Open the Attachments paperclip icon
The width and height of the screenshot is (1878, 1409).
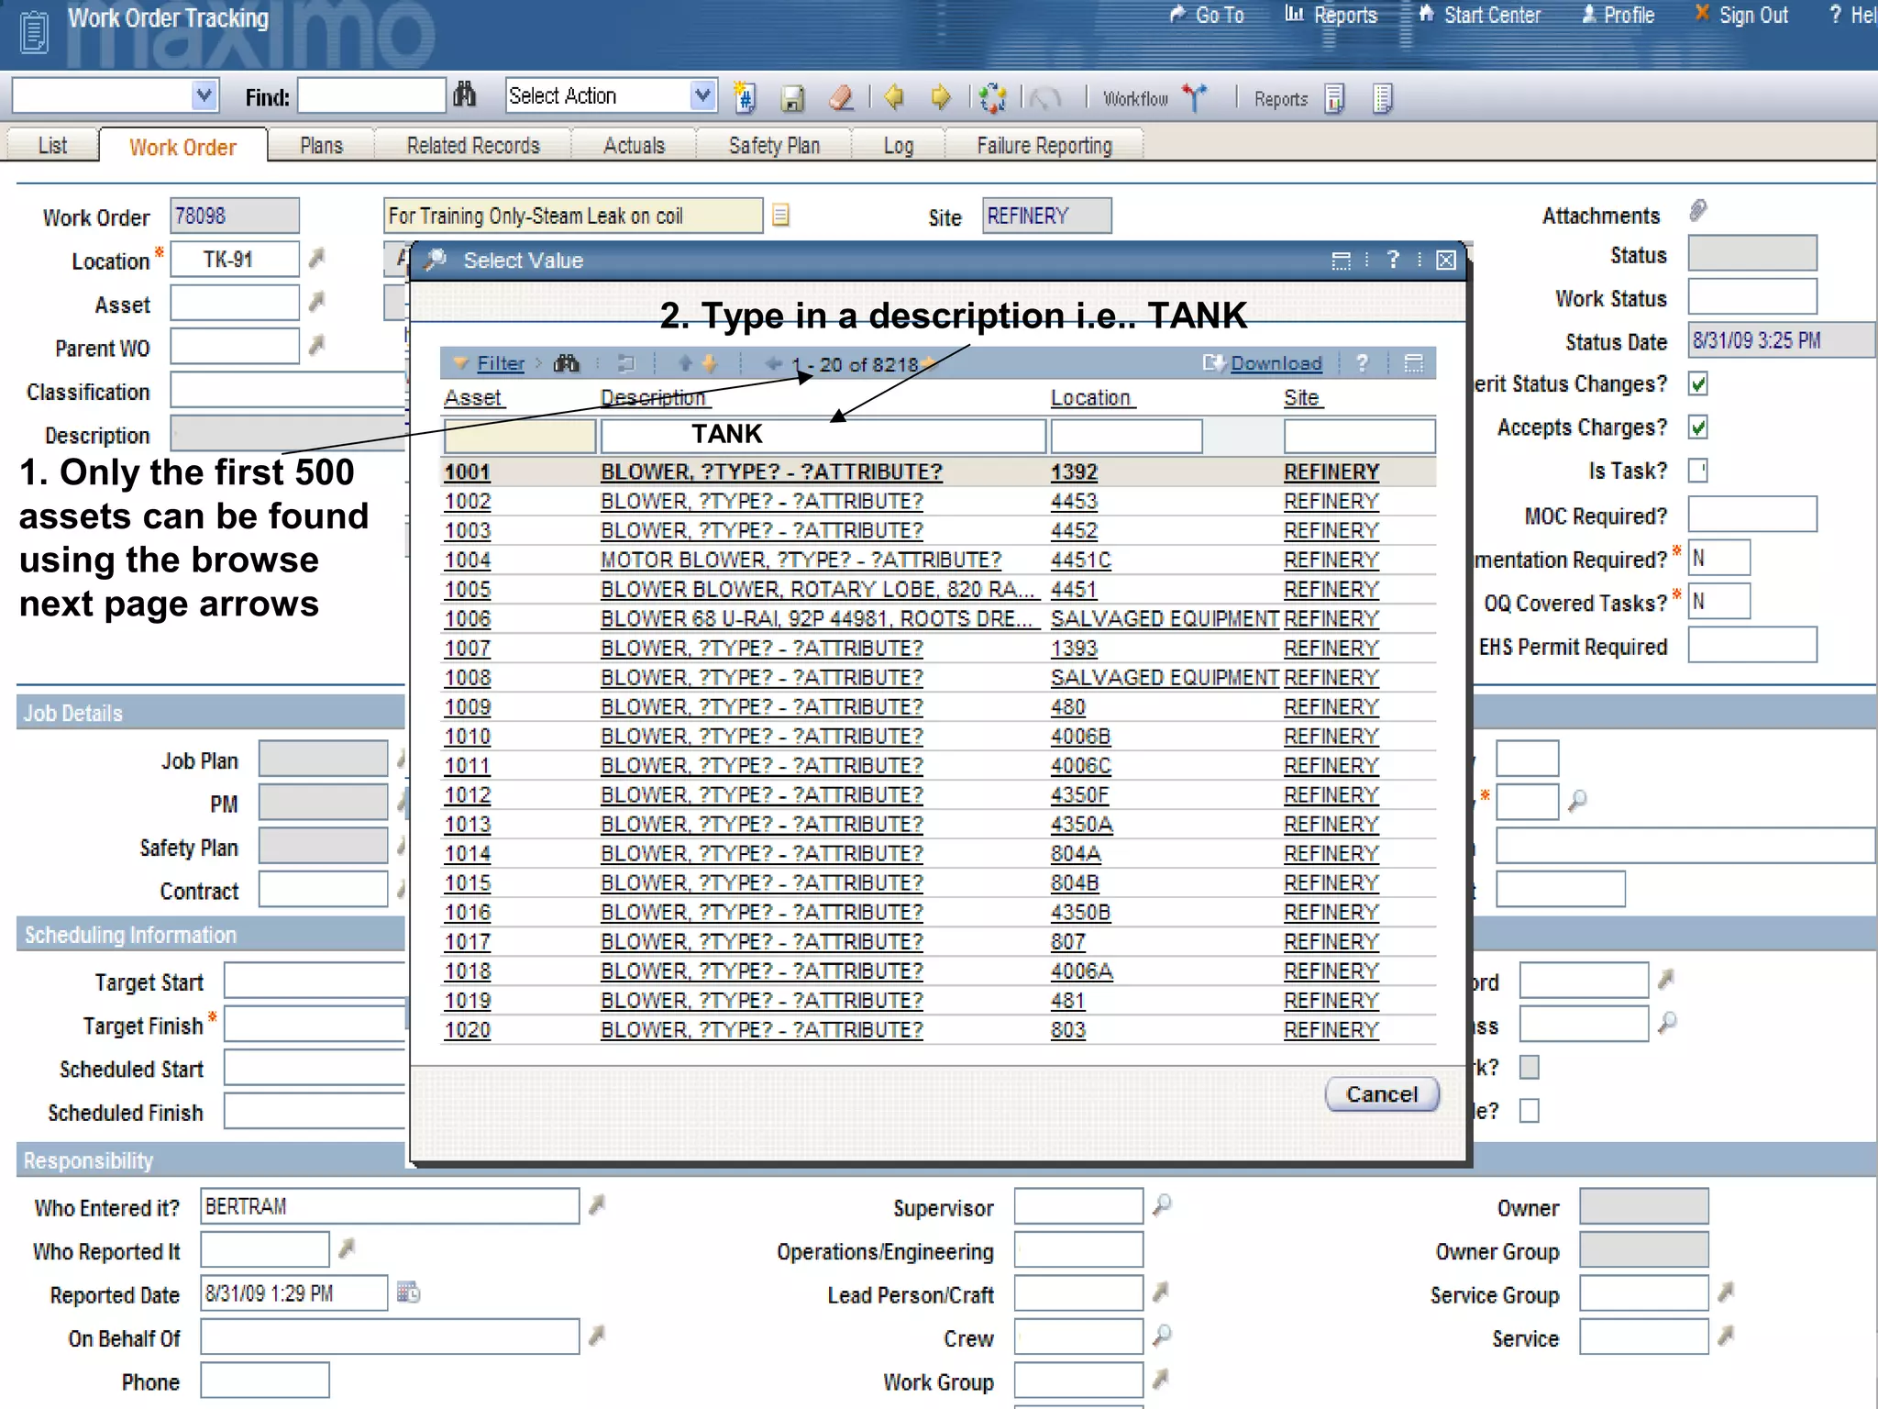point(1697,212)
